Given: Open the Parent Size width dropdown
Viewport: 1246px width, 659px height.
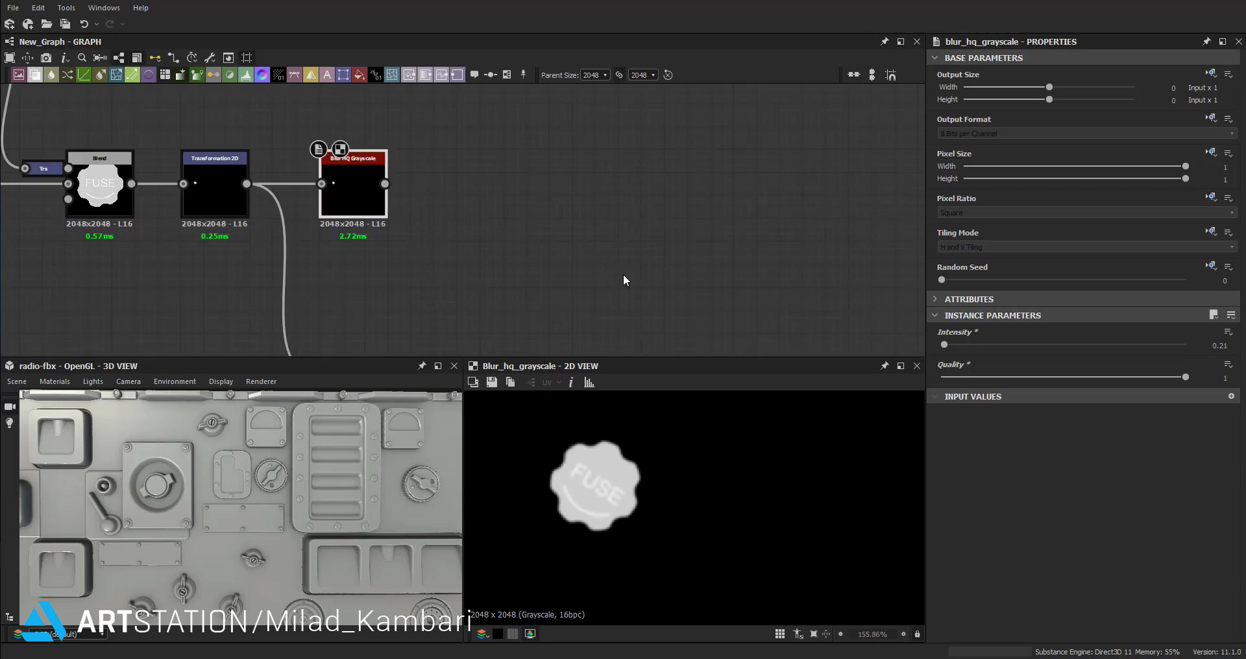Looking at the screenshot, I should tap(594, 75).
